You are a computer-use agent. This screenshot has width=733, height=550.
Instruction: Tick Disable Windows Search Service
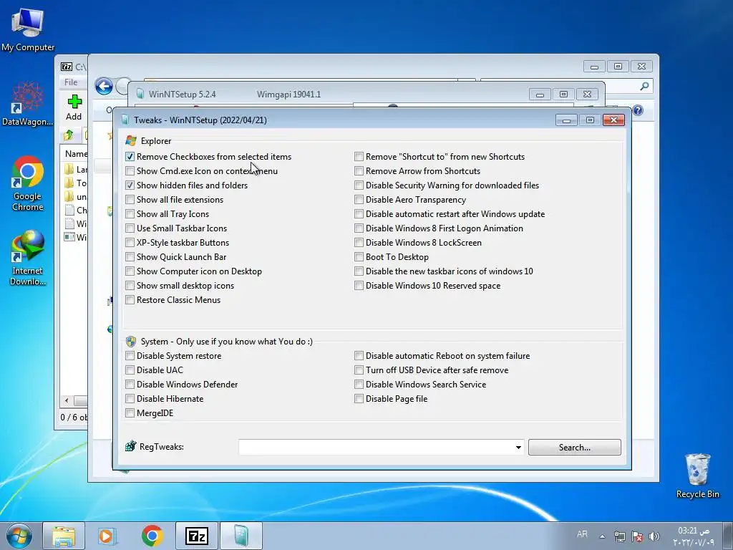coord(359,385)
